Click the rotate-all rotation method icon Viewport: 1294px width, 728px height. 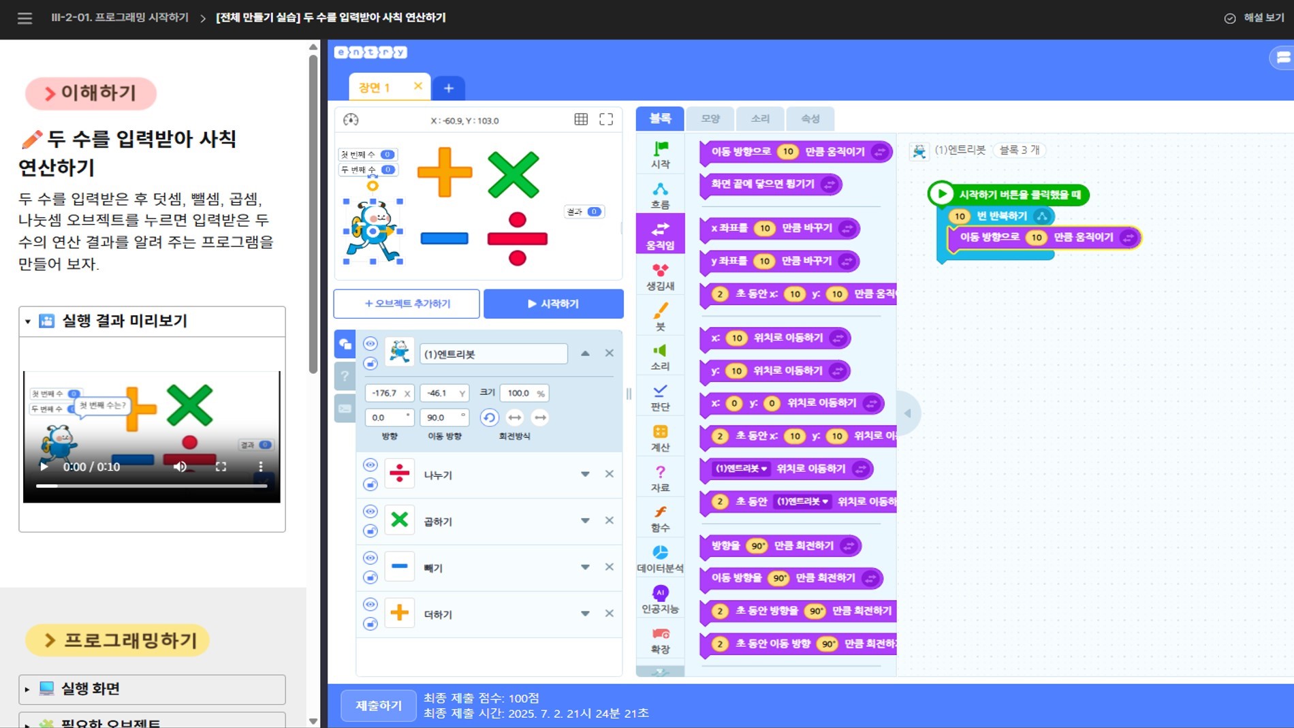coord(489,417)
